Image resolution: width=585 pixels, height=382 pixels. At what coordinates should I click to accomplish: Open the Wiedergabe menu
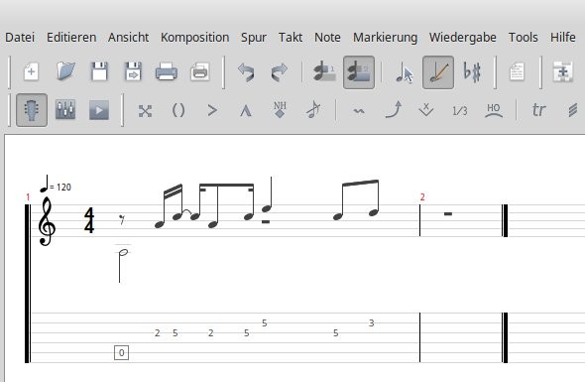(x=463, y=38)
